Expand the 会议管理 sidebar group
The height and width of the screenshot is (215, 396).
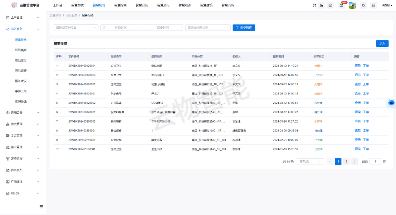pyautogui.click(x=23, y=136)
